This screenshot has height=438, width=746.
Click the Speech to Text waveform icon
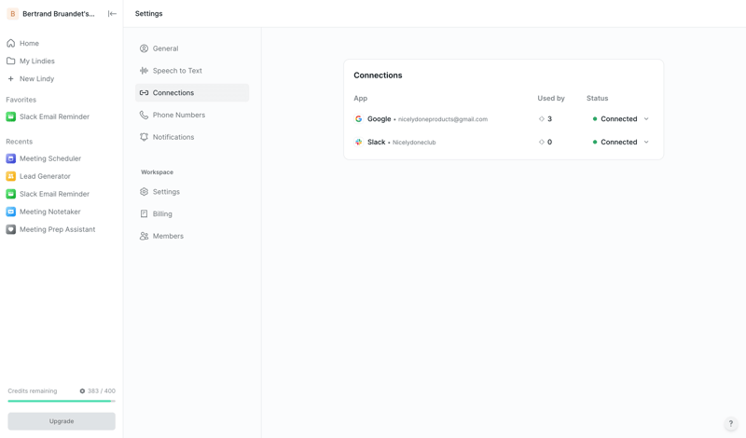[x=144, y=71]
